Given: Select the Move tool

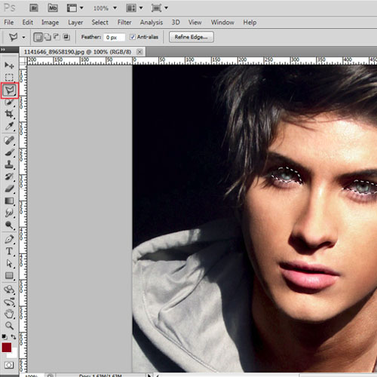Looking at the screenshot, I should 9,65.
